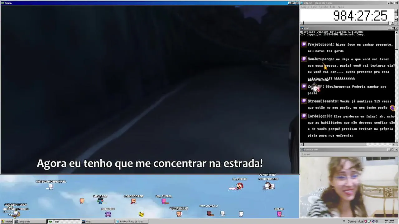Click the LORDEIGOR00 avatar sprite

133,201
